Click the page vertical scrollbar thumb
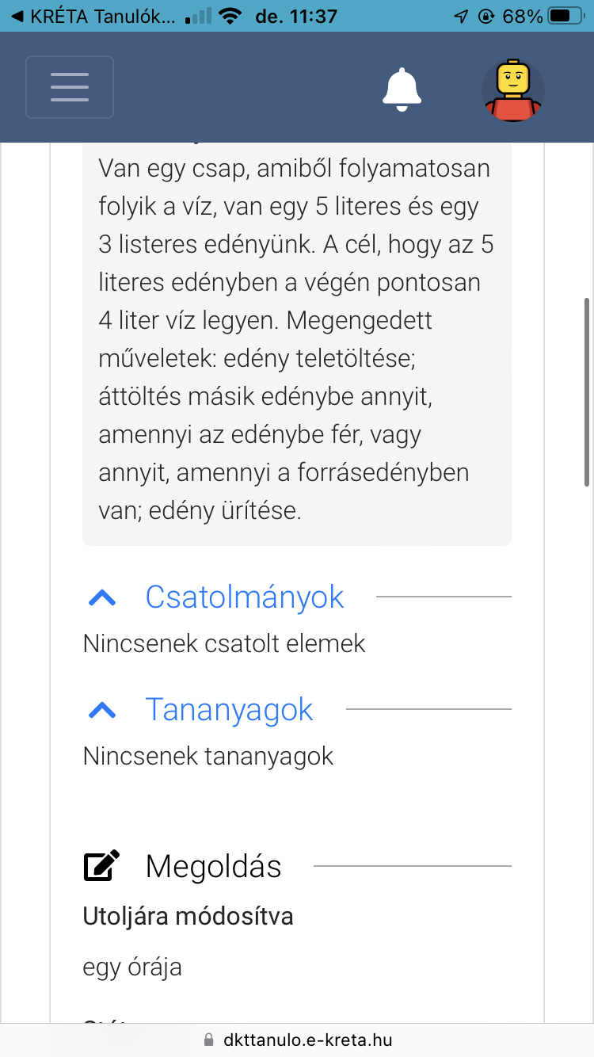Screen dimensions: 594x1057 [x=587, y=392]
